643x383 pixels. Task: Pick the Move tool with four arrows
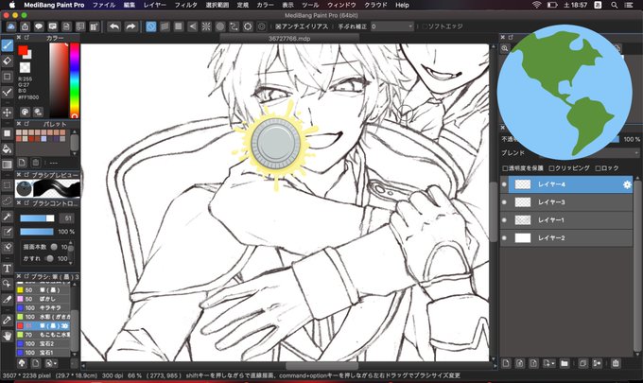(x=7, y=113)
